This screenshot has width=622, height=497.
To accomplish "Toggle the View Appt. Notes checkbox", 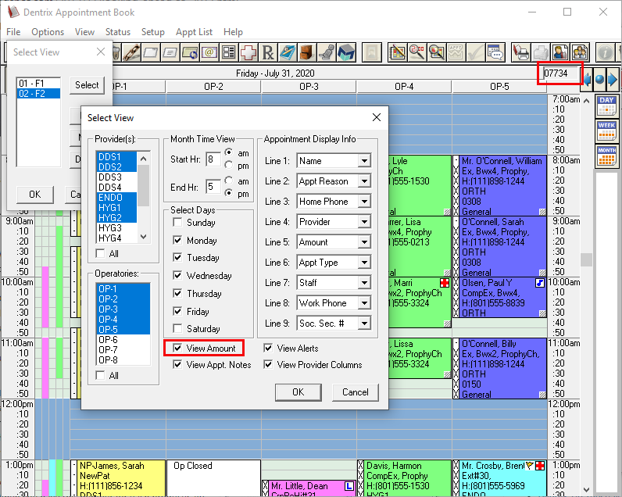I will [177, 364].
